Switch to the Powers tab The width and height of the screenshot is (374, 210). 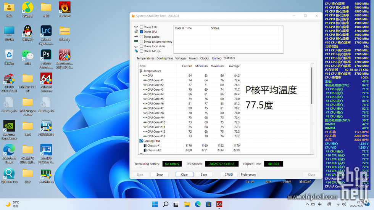pos(193,58)
